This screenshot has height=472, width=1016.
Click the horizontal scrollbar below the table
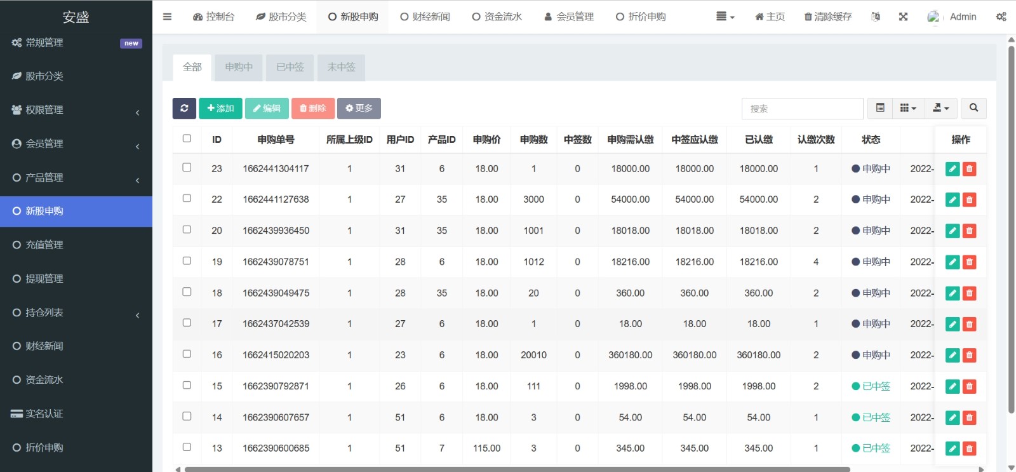pos(516,469)
